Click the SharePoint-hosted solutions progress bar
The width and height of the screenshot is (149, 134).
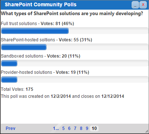pos(75,47)
